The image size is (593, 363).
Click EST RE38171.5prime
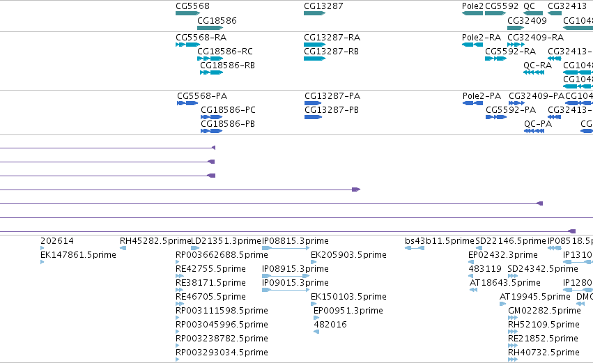(210, 283)
